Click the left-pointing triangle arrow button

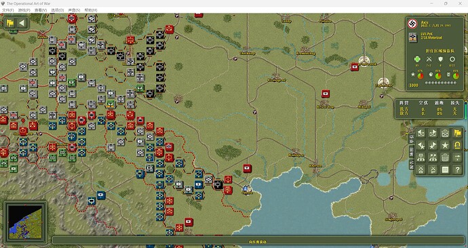[22, 23]
